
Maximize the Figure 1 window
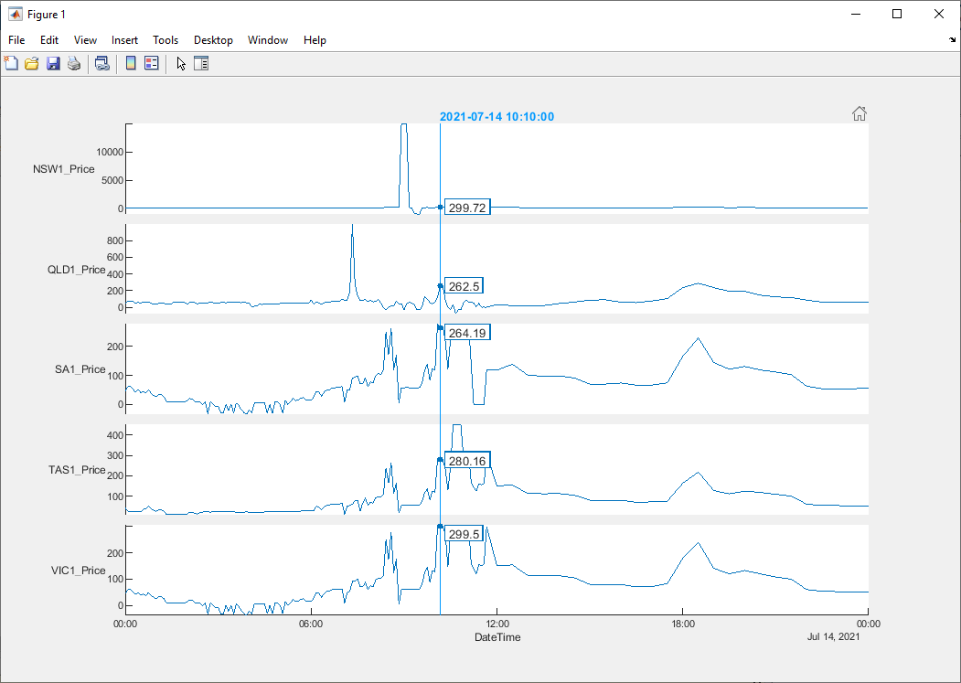(x=897, y=14)
